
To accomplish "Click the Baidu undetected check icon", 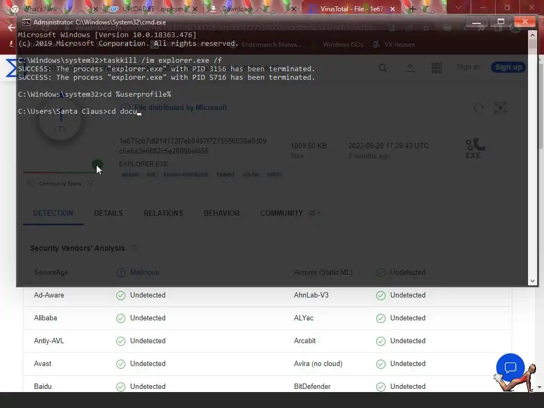I will coord(121,387).
